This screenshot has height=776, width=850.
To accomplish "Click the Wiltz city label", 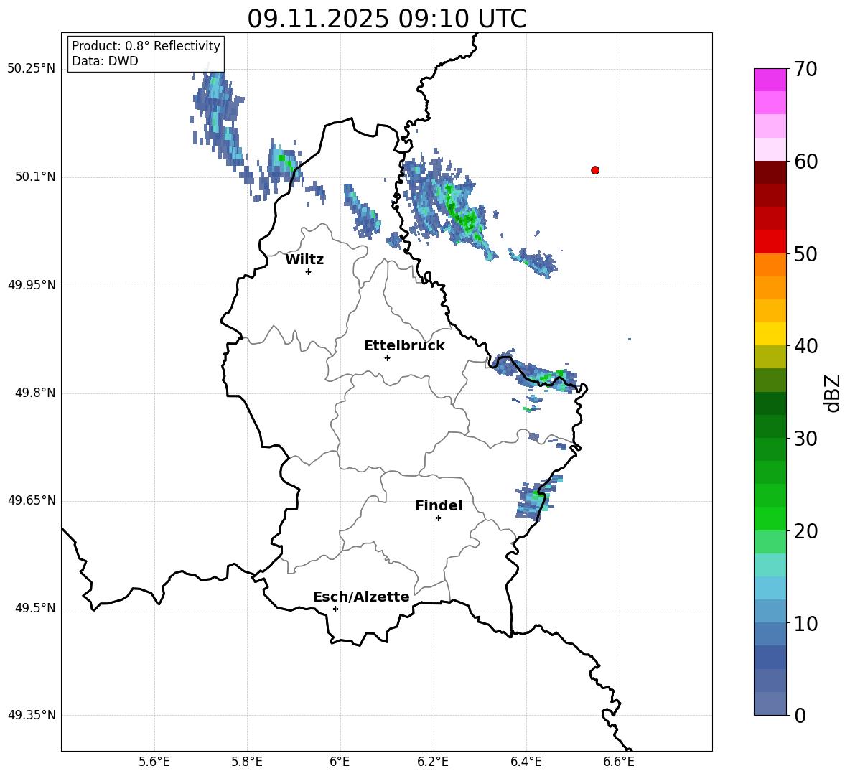I will click(x=304, y=260).
